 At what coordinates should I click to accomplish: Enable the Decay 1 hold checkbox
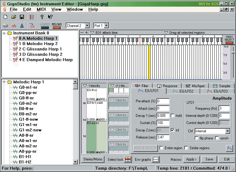[x=173, y=116]
